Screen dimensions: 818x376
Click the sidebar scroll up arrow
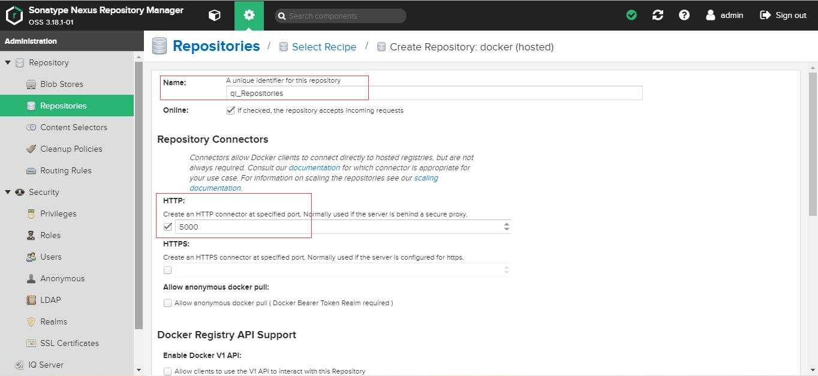[139, 57]
